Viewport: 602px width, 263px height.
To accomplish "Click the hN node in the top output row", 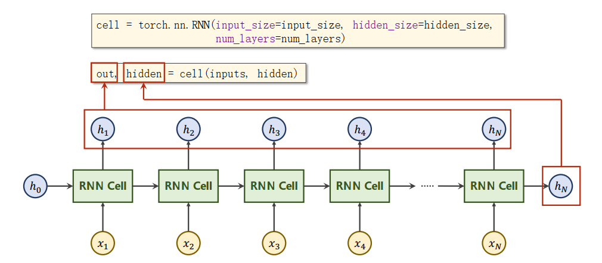I will (x=494, y=129).
